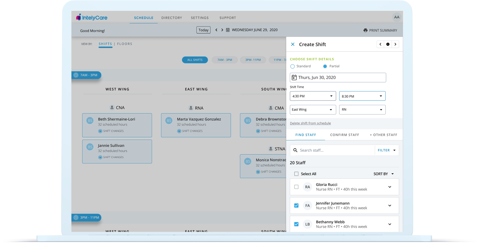Click the printer icon for Print Summary
Image resolution: width=481 pixels, height=243 pixels.
[365, 30]
